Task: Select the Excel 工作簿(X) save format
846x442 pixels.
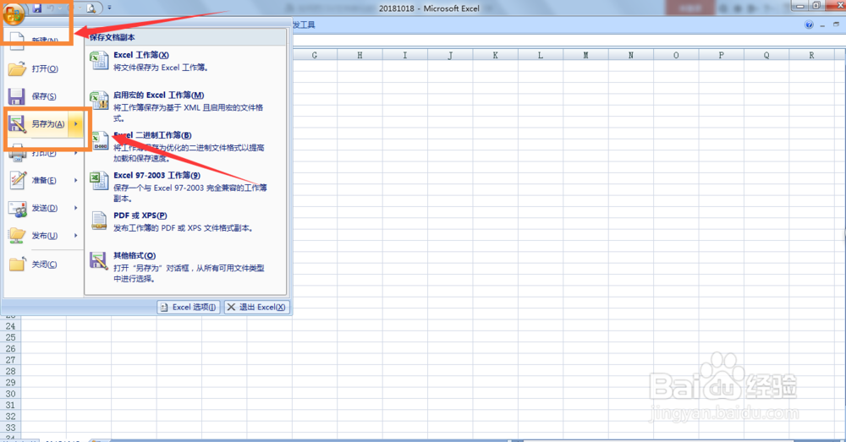Action: click(x=186, y=61)
